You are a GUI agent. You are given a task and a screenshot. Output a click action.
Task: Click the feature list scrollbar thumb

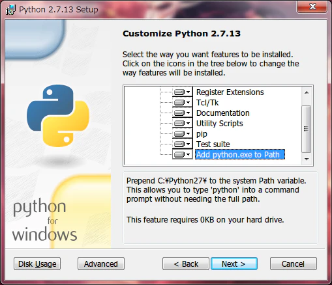coord(307,129)
